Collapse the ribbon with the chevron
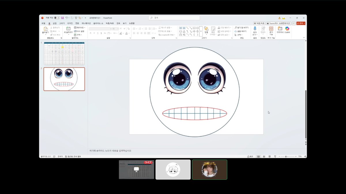Screen dimensions: 346x194 point(304,37)
